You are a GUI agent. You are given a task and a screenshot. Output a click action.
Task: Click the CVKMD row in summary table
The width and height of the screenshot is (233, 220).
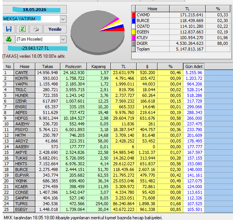pyautogui.click(x=181, y=15)
